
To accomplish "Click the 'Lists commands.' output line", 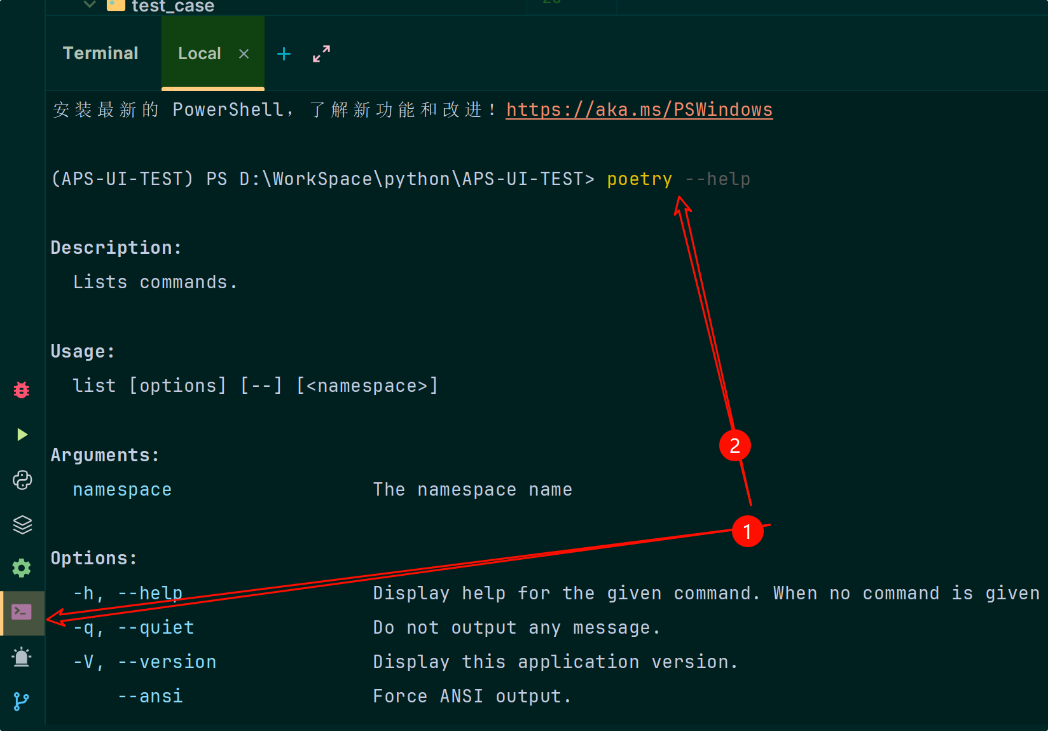I will (155, 282).
